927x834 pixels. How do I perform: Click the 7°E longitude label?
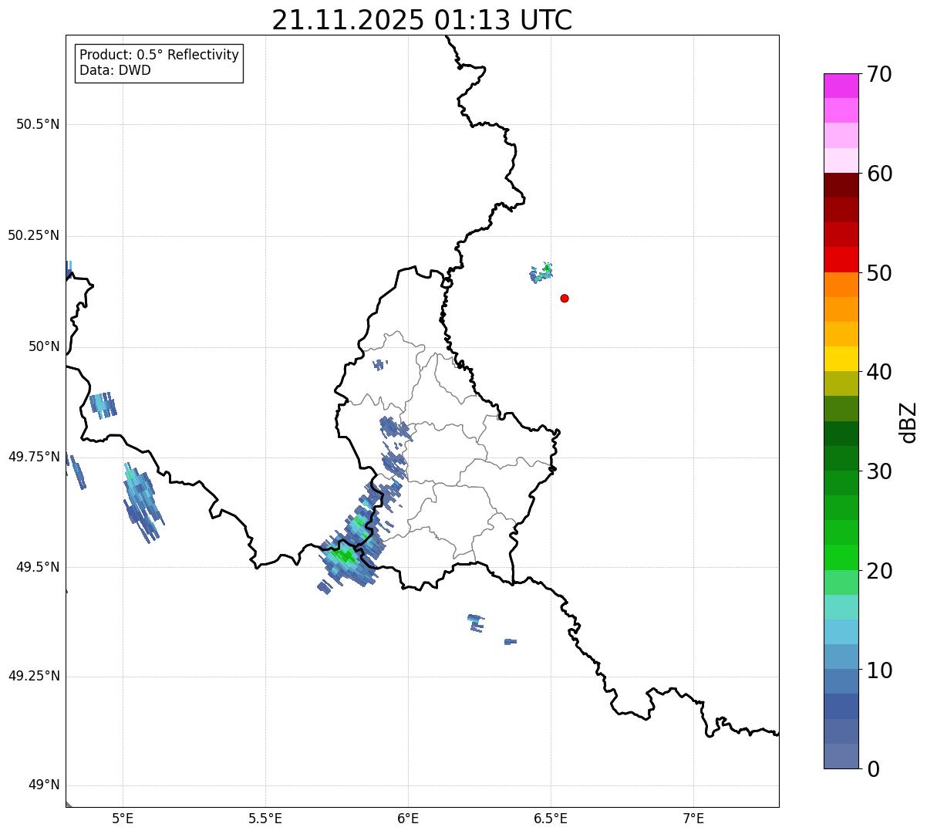[693, 819]
